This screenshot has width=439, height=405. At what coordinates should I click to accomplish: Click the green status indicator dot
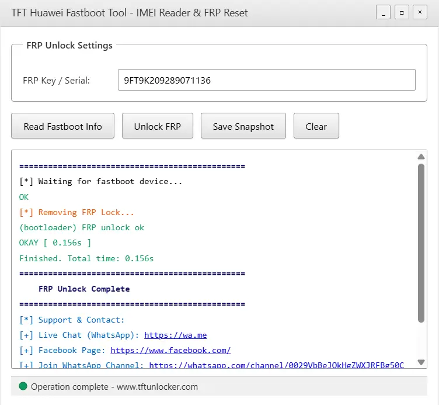tap(23, 386)
